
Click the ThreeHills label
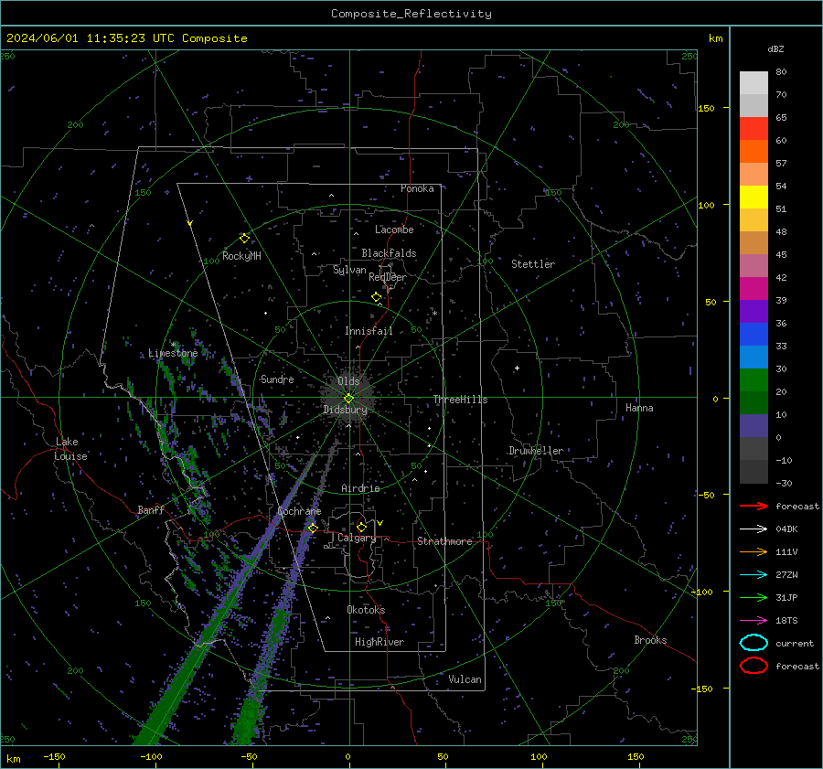point(460,400)
